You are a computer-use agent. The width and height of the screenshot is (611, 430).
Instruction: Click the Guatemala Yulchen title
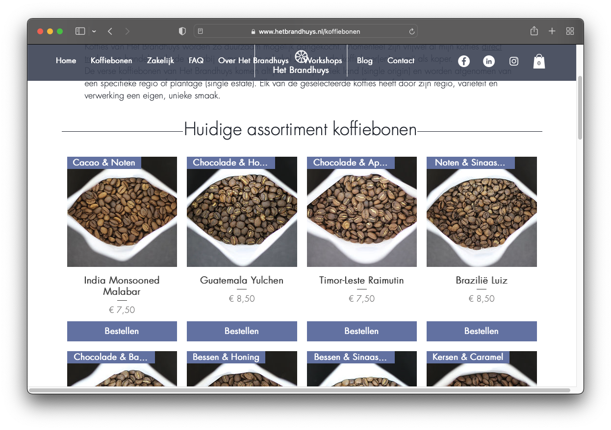point(242,281)
